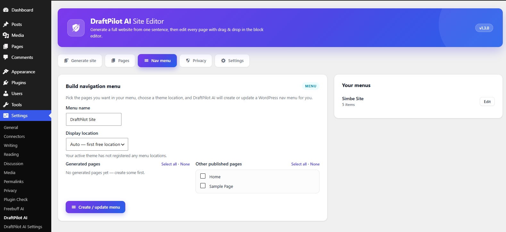Click the DraftPilot AI logo icon
The width and height of the screenshot is (506, 232).
(x=76, y=28)
